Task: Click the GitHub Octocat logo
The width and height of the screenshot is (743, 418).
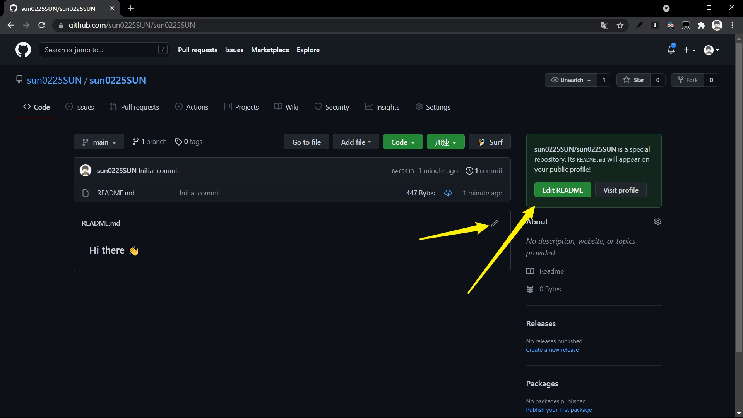Action: coord(23,50)
